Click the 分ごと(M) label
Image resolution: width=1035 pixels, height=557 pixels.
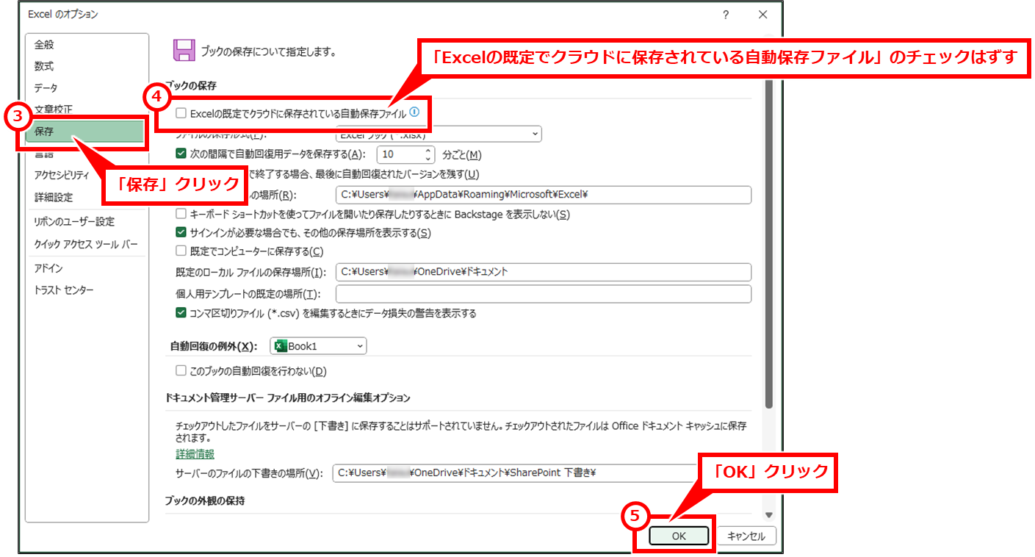462,155
